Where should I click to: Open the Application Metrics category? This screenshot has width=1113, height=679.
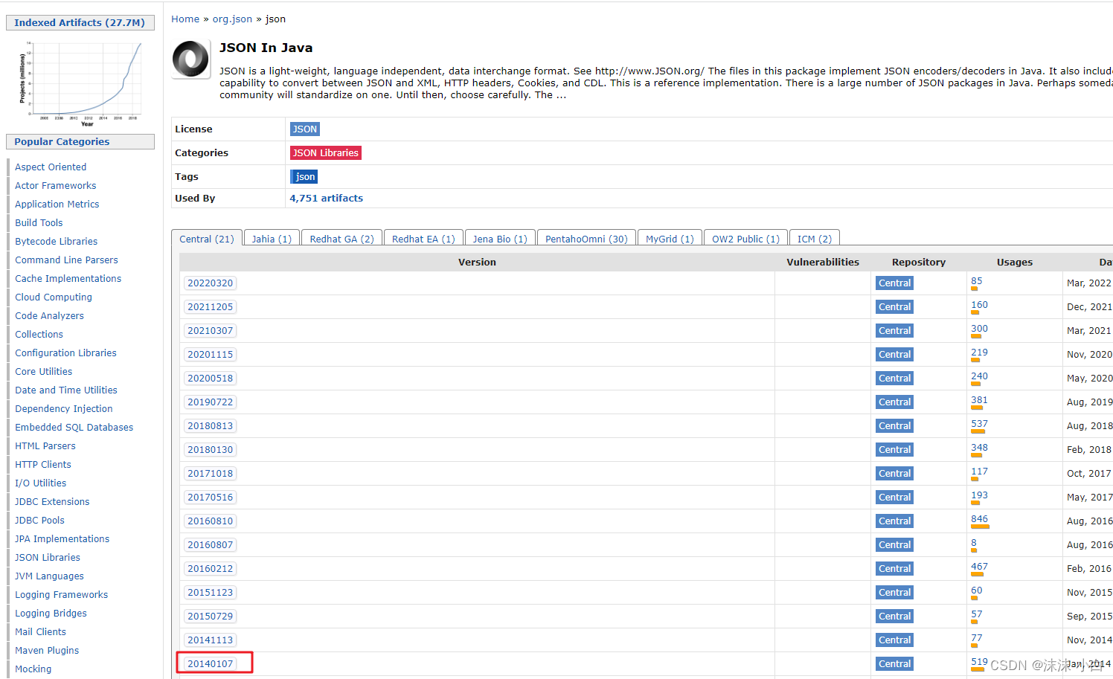(57, 205)
